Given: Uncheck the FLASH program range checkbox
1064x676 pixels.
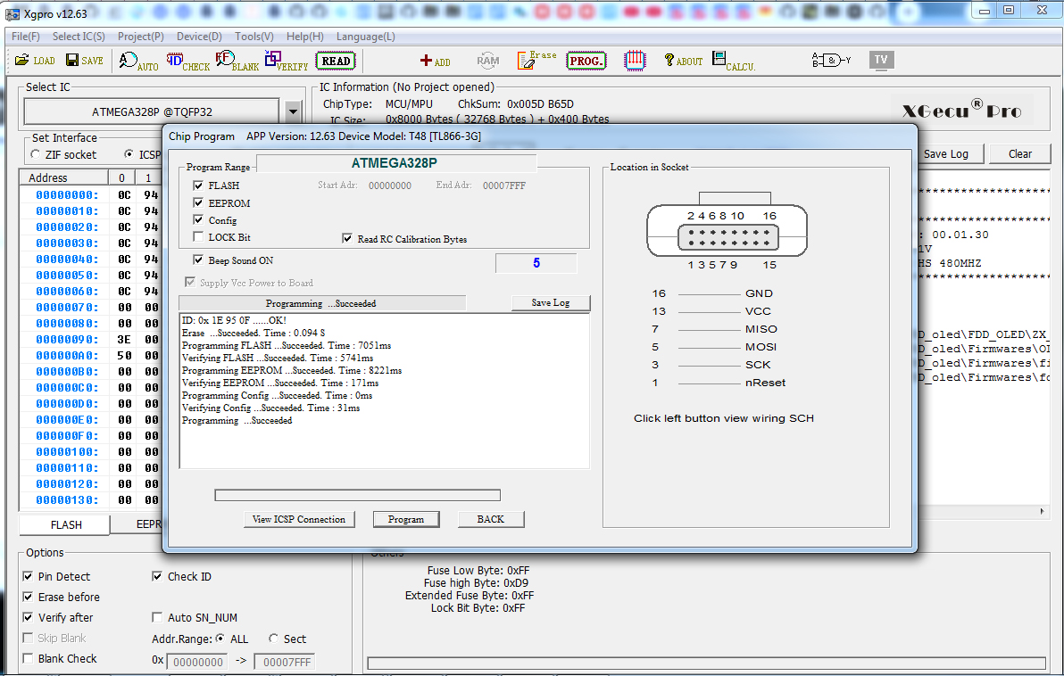Looking at the screenshot, I should 198,185.
